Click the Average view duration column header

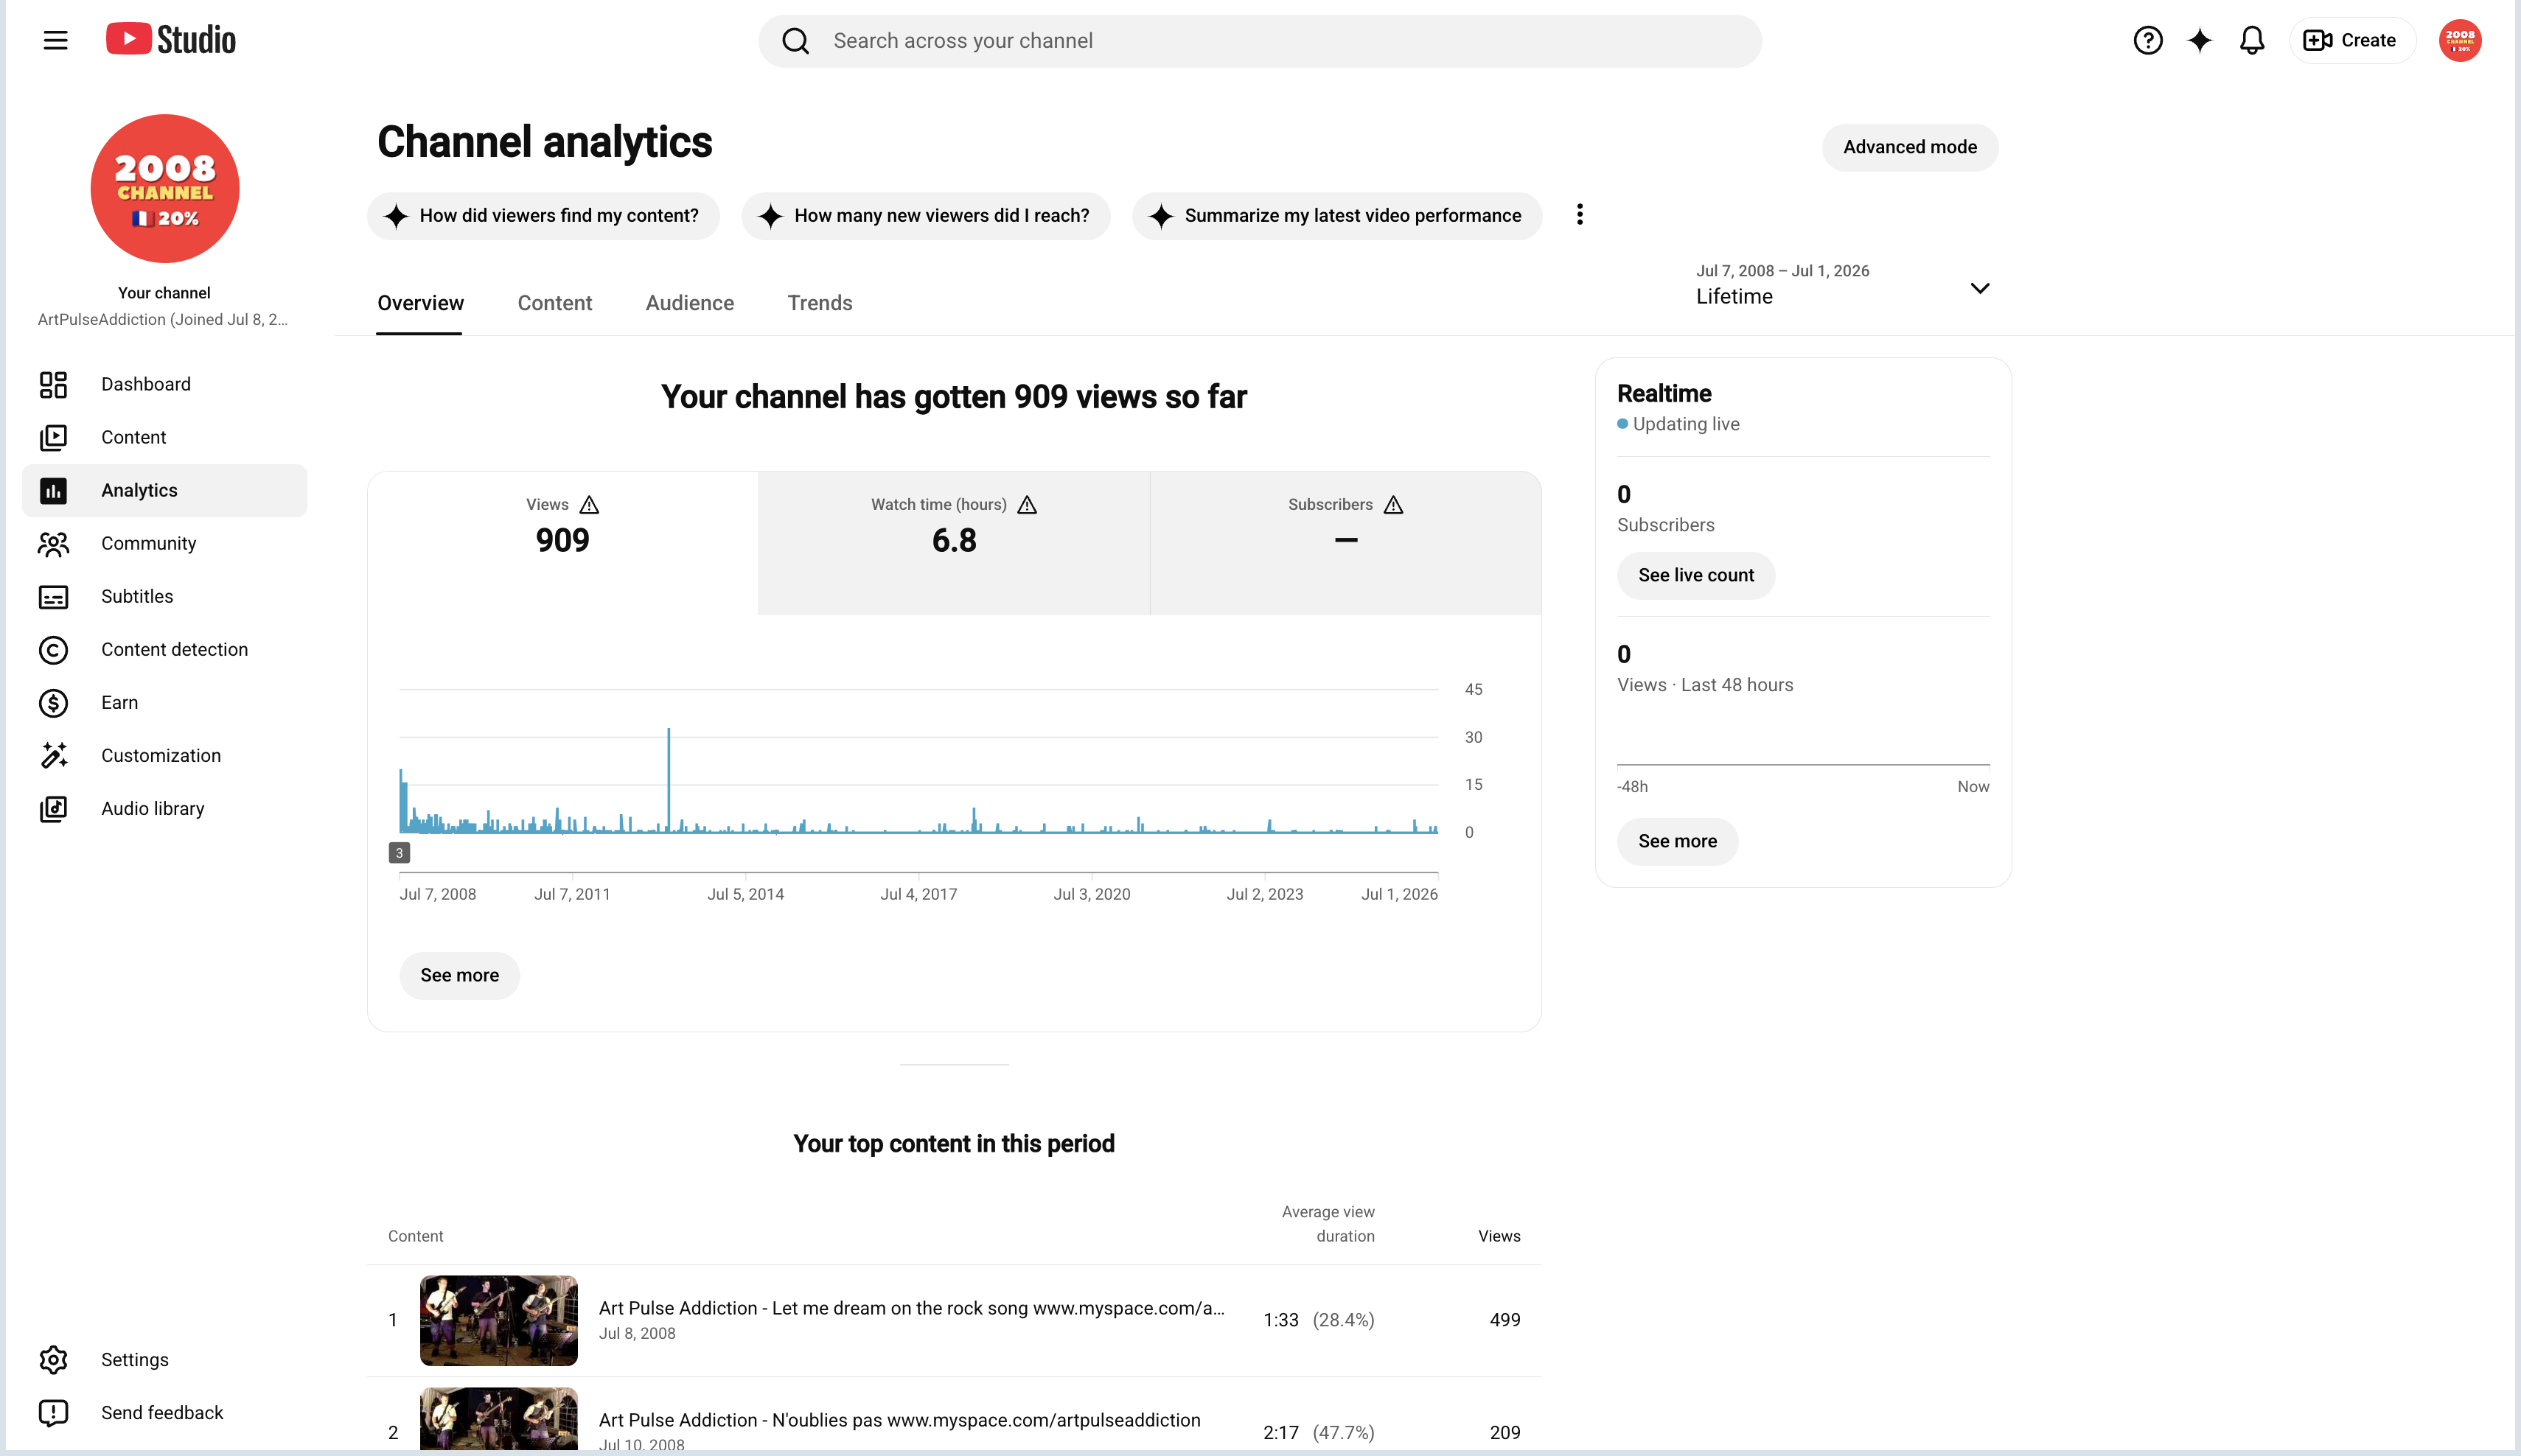click(1328, 1224)
